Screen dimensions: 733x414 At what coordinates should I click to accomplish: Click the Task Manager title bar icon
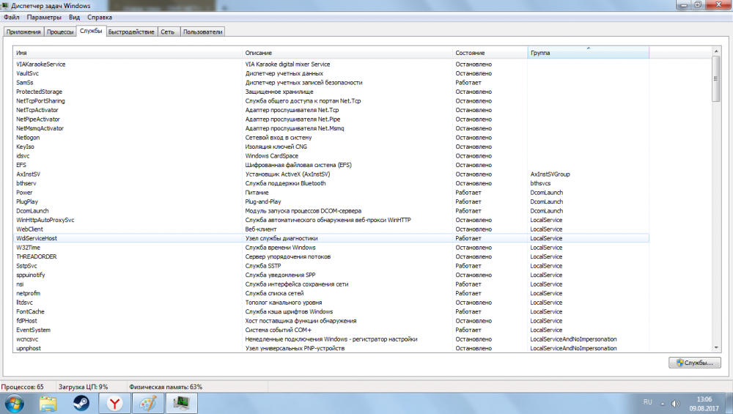pos(6,6)
